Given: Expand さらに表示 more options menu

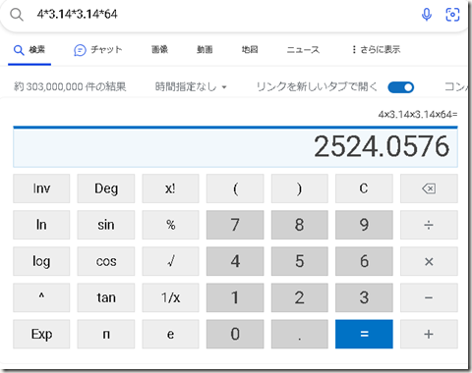Looking at the screenshot, I should (x=376, y=50).
